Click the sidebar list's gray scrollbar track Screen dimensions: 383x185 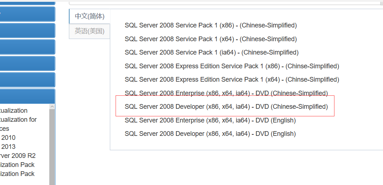(x=52, y=152)
